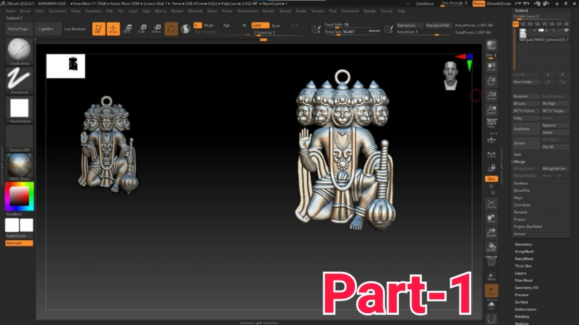
Task: Toggle Perspective distortion (Persp)
Action: 491,124
